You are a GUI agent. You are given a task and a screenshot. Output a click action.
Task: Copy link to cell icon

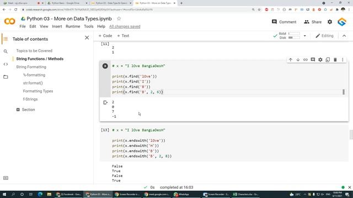click(x=305, y=60)
